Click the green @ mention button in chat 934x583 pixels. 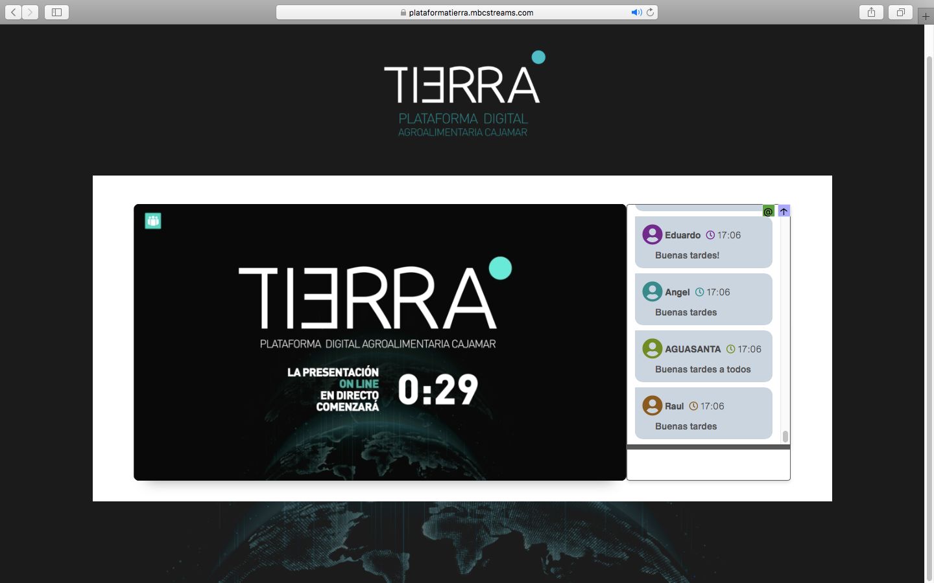click(769, 211)
